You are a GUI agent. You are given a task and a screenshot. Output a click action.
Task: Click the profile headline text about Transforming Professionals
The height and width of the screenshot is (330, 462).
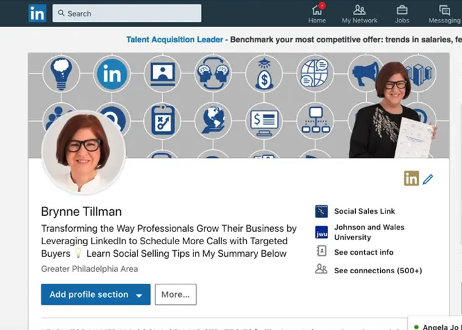(x=169, y=241)
